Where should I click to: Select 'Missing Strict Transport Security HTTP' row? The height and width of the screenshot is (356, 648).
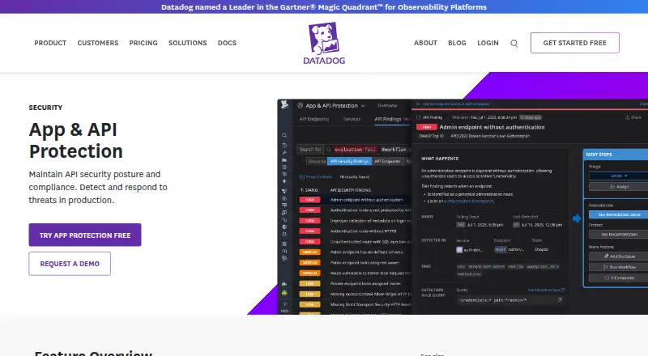[x=355, y=305]
